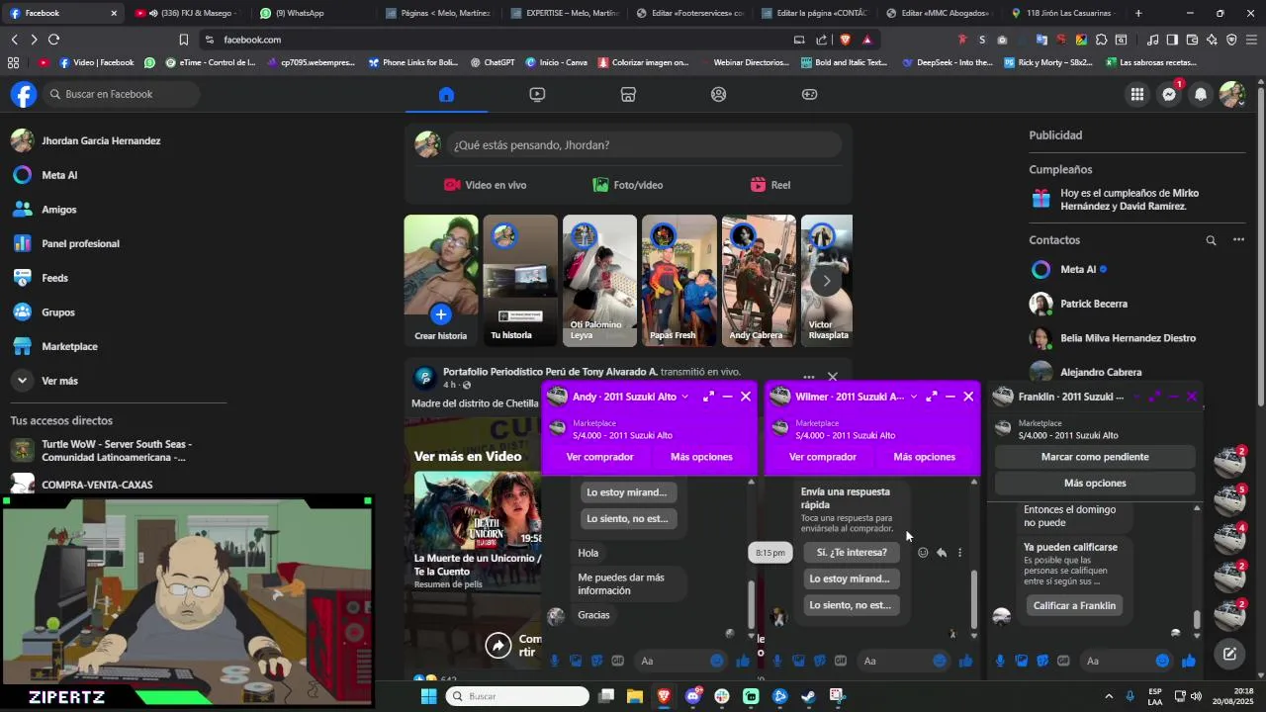Open the Groups tab in Facebook header
The image size is (1266, 712).
point(719,94)
